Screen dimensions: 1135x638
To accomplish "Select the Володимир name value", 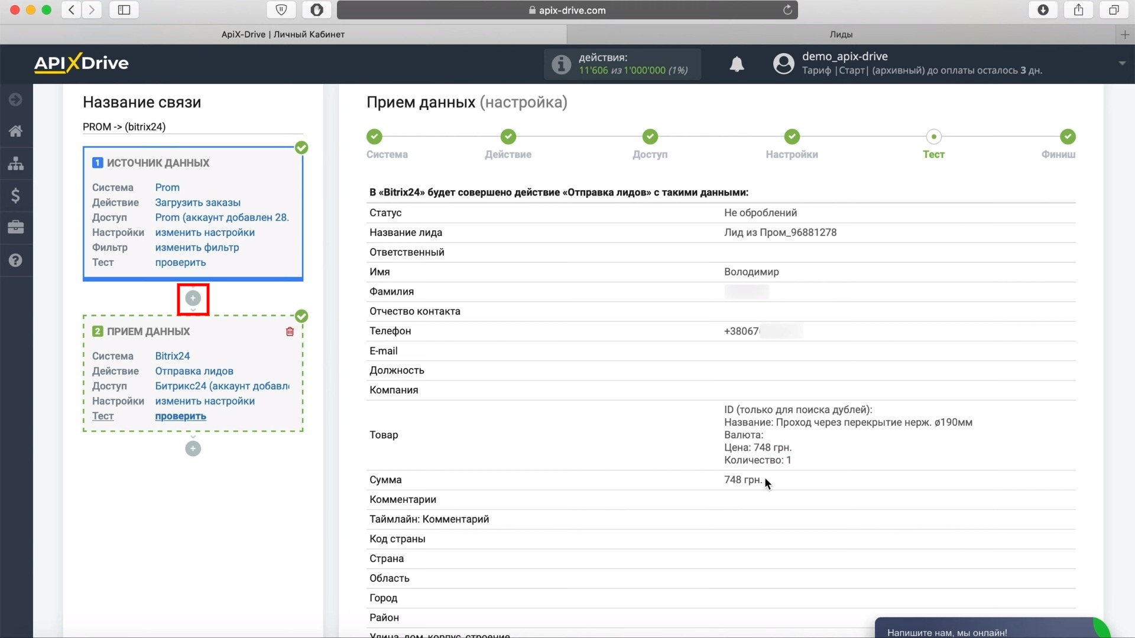I will (x=751, y=272).
